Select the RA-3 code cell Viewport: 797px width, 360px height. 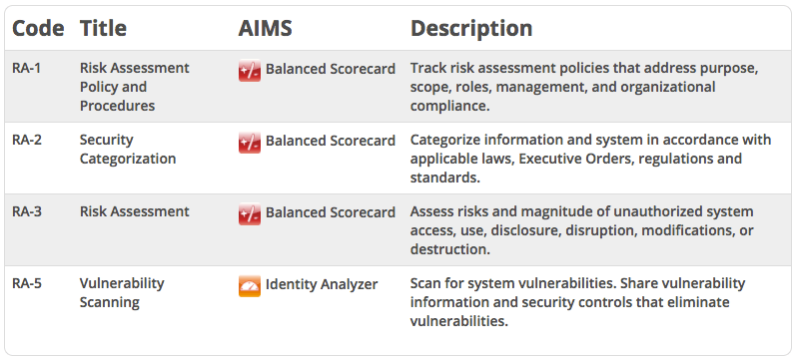click(x=26, y=211)
